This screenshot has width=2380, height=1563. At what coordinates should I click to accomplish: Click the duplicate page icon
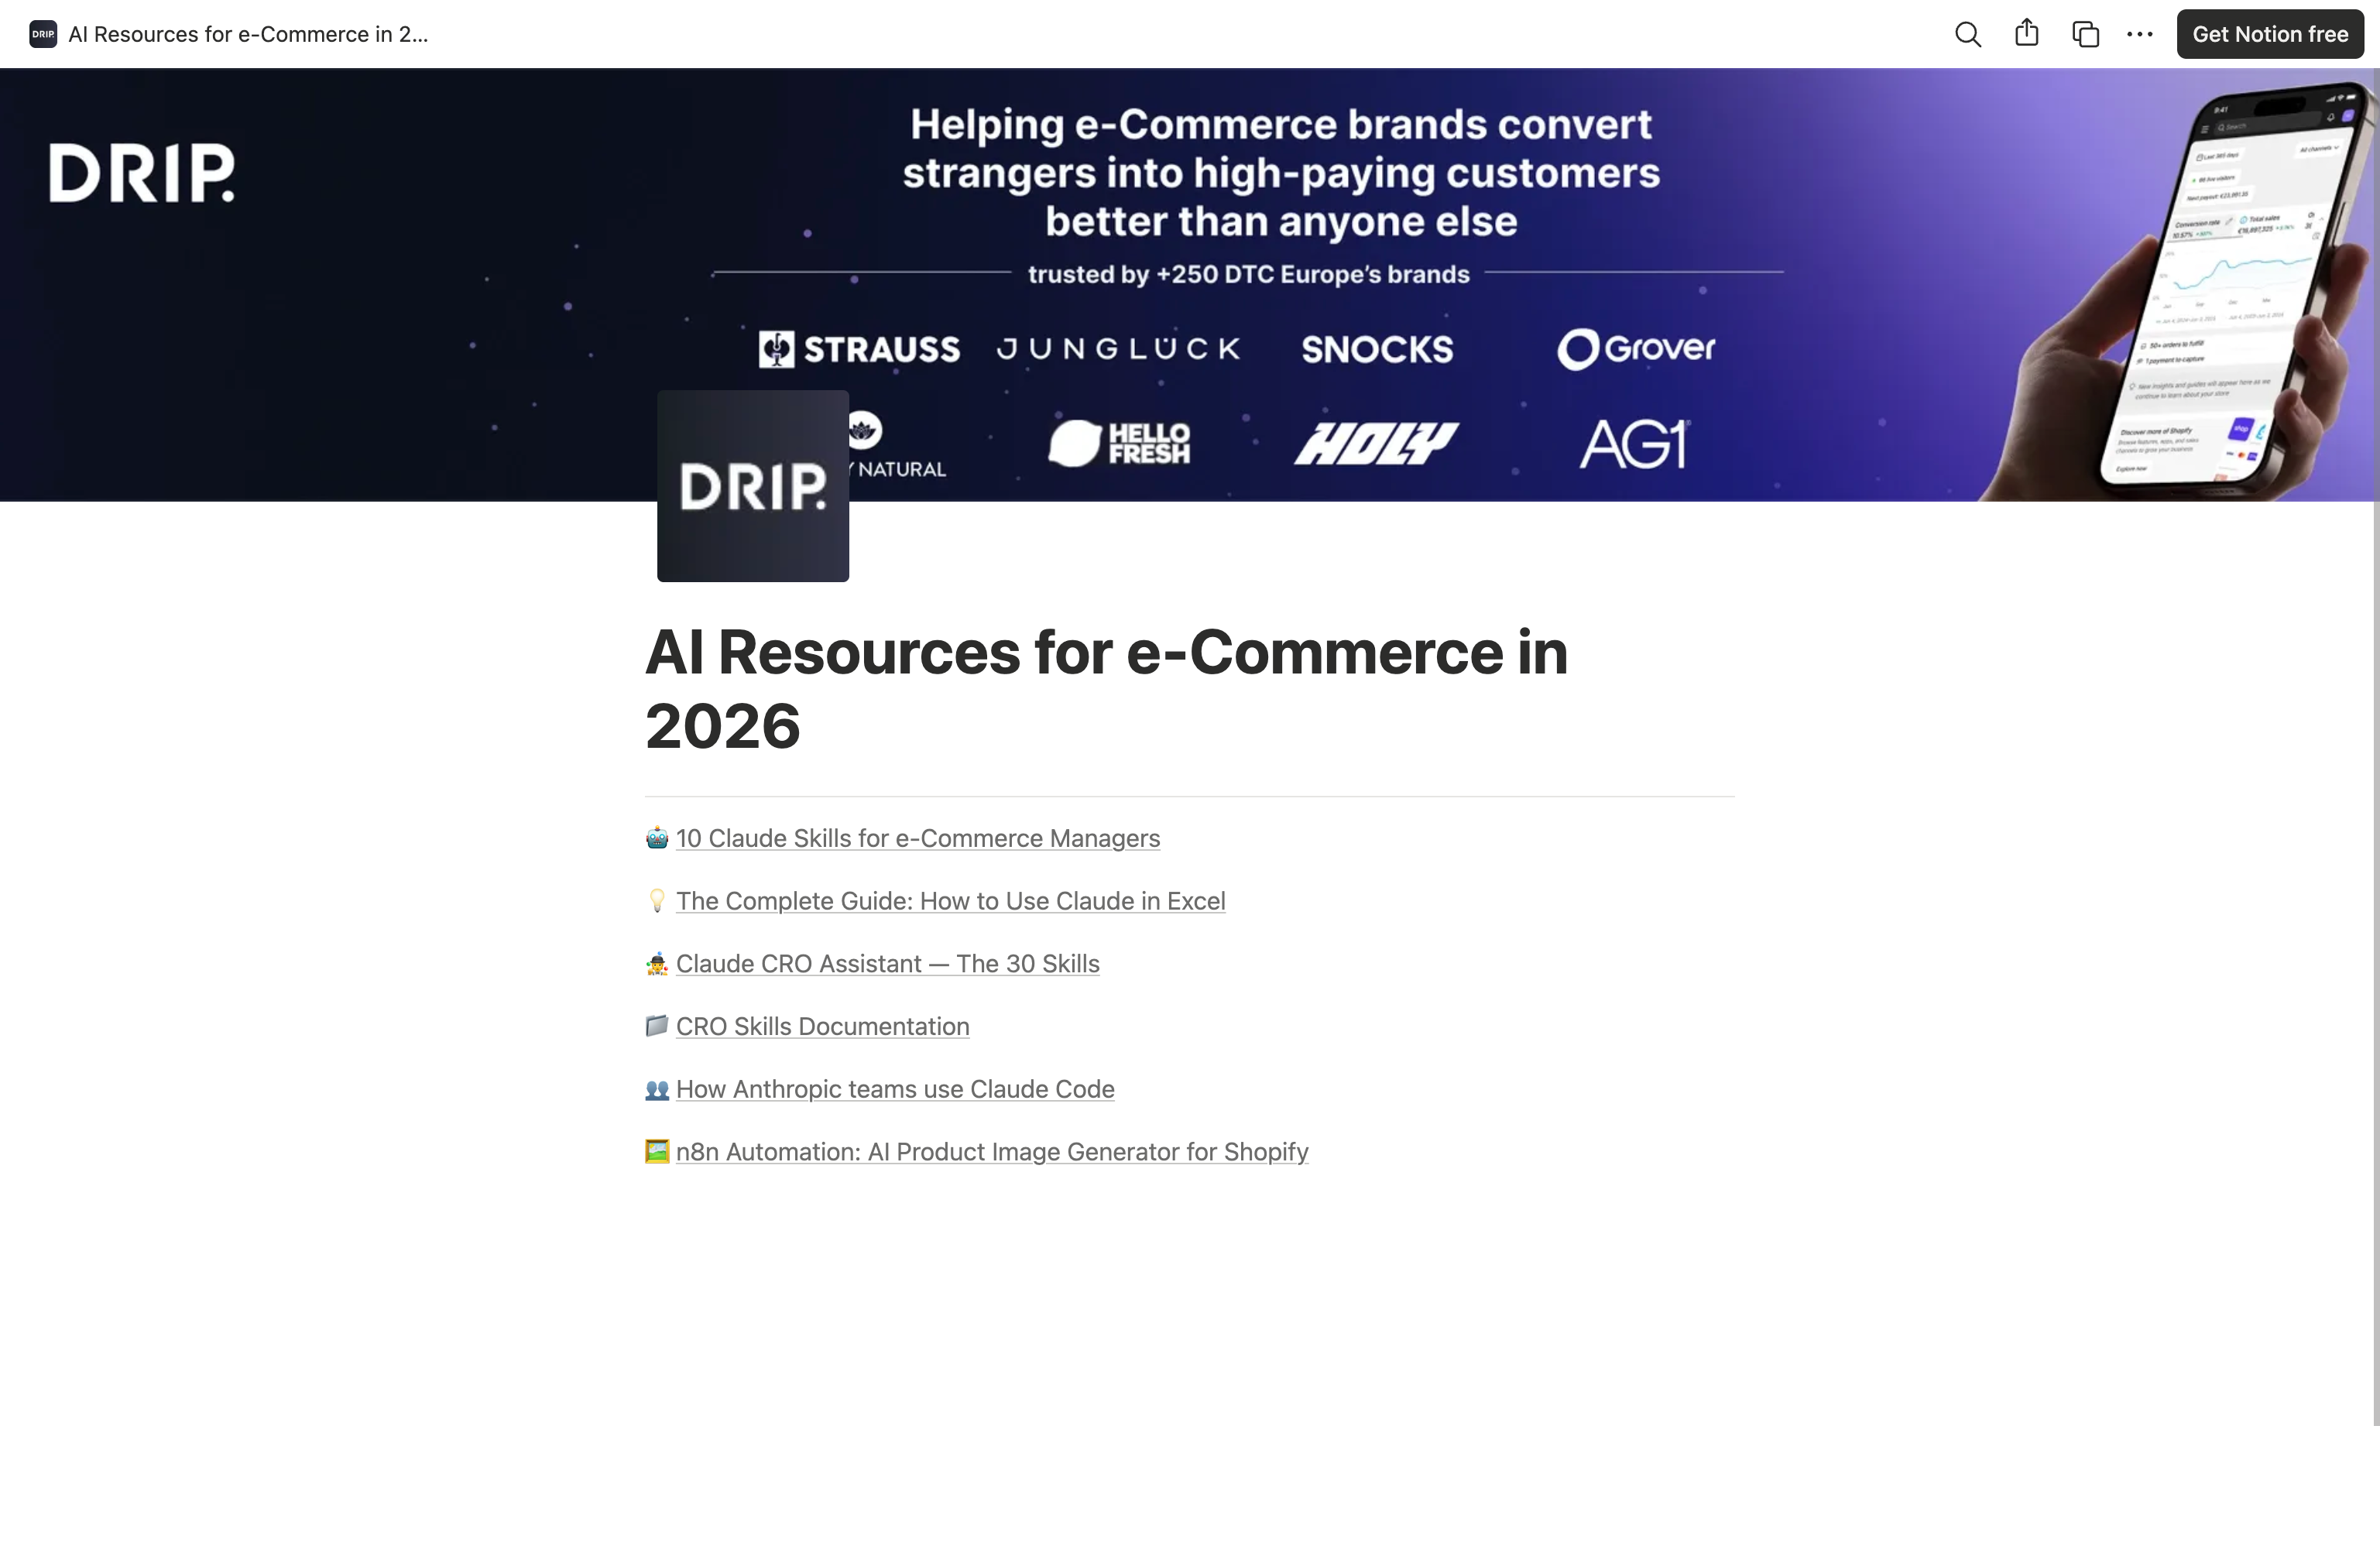click(x=2085, y=34)
